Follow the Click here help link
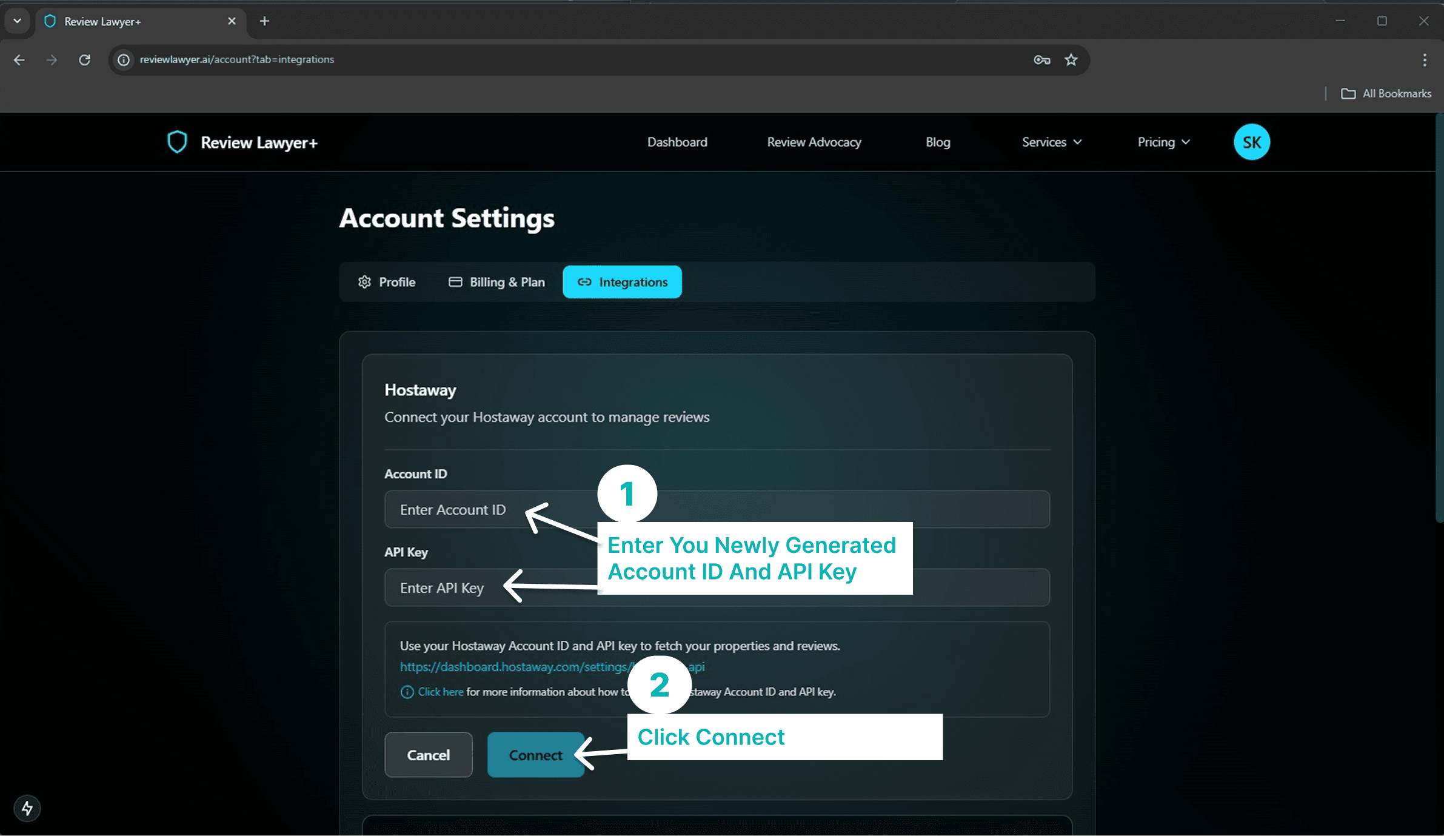Viewport: 1444px width, 836px height. (x=441, y=692)
